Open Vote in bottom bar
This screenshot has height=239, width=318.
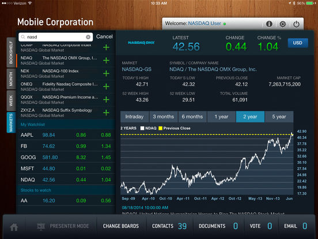pyautogui.click(x=261, y=226)
